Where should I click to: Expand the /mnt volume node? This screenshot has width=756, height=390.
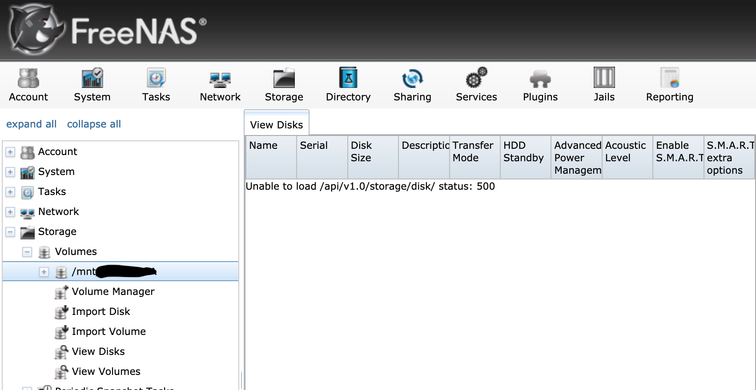click(x=44, y=272)
